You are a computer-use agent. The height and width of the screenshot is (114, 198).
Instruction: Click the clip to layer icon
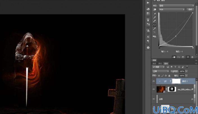tap(174, 57)
